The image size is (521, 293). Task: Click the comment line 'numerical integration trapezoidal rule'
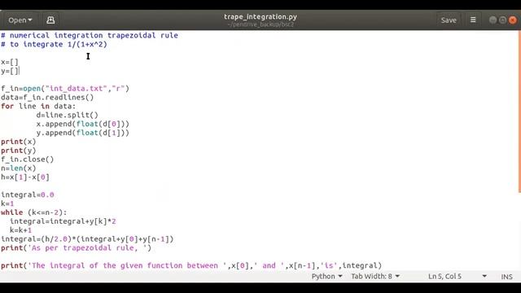tap(90, 35)
